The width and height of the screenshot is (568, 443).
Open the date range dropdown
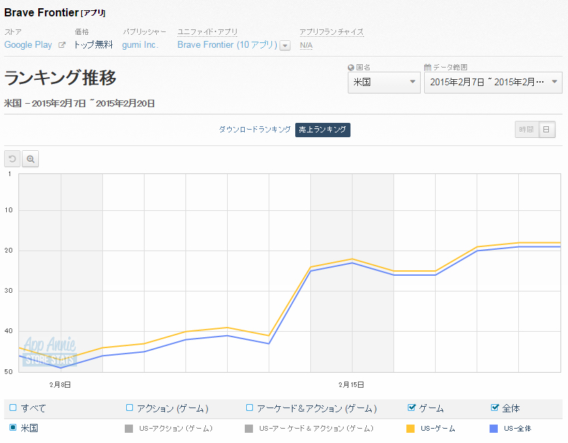[x=493, y=82]
